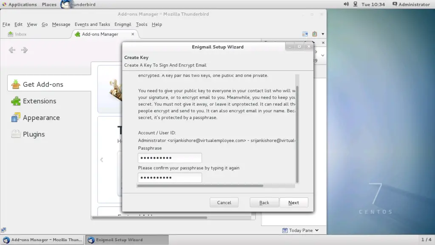The image size is (435, 245).
Task: Close the Add-ons Manager tab
Action: pos(133,34)
